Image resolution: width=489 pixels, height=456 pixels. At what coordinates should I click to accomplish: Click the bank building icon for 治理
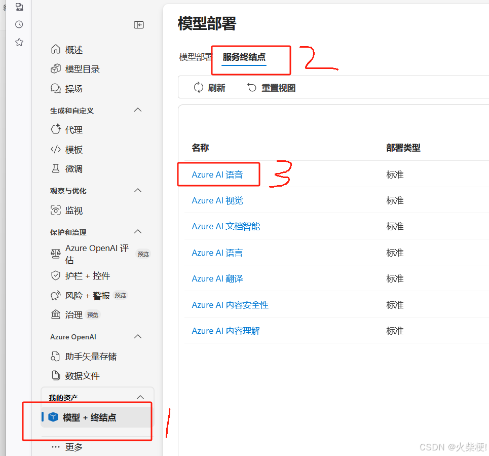tap(56, 314)
